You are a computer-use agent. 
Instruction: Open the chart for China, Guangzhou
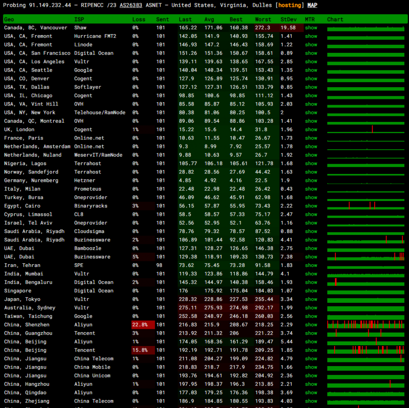[x=366, y=333]
